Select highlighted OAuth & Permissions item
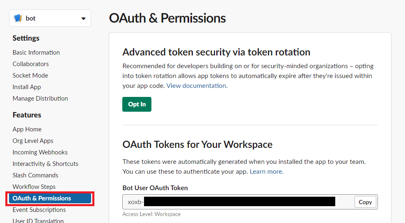The height and width of the screenshot is (223, 405). [x=42, y=198]
